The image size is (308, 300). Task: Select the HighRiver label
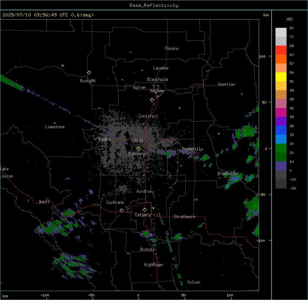[154, 265]
